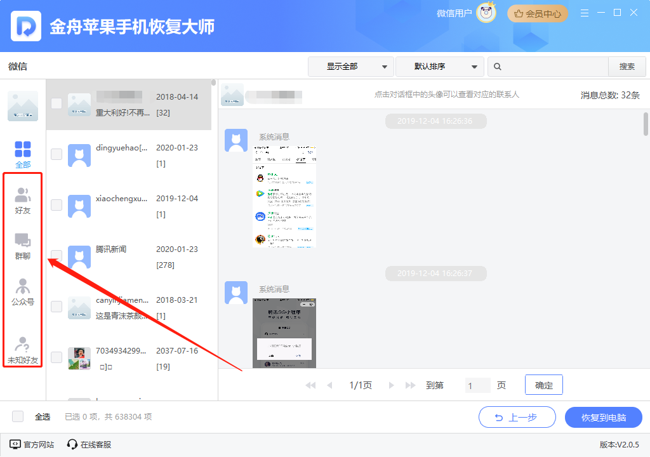
Task: Go back with the 上一步 button
Action: (517, 418)
